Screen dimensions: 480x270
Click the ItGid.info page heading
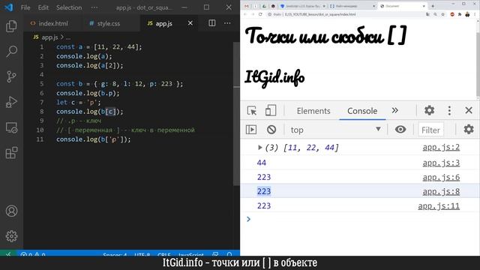click(x=274, y=77)
